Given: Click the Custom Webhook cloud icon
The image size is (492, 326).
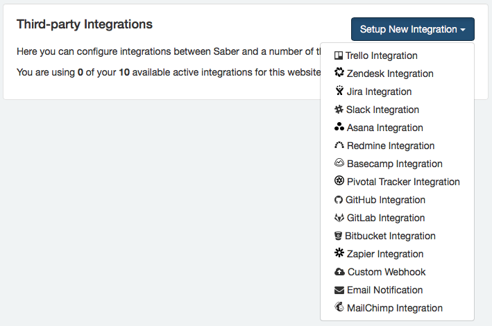Looking at the screenshot, I should pyautogui.click(x=339, y=272).
